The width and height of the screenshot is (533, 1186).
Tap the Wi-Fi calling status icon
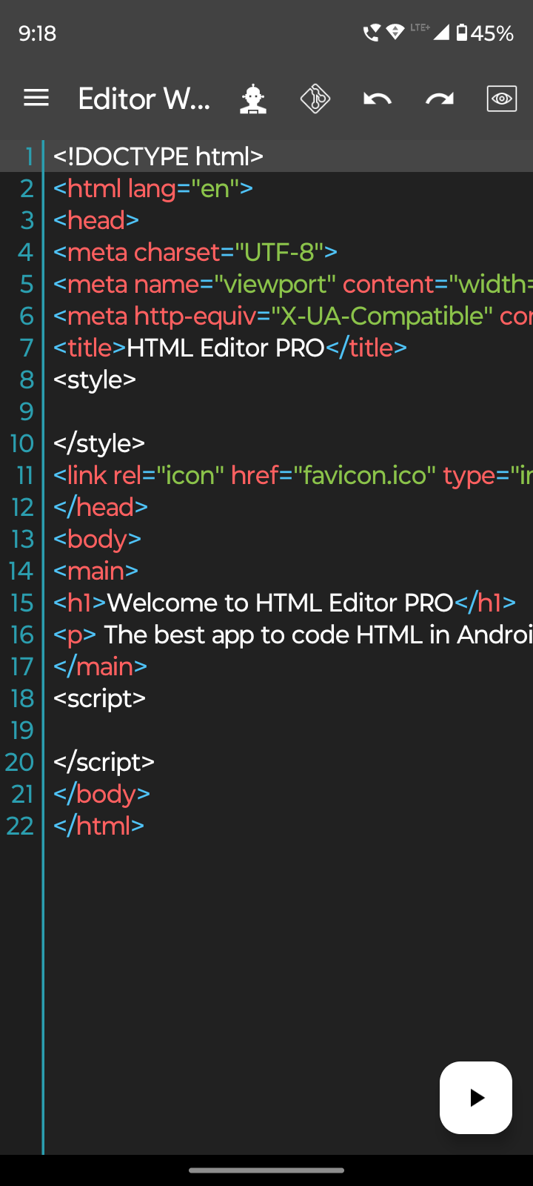pyautogui.click(x=371, y=33)
